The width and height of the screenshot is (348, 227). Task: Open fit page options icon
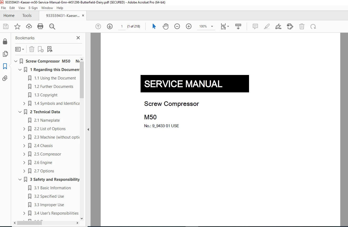coord(225,26)
